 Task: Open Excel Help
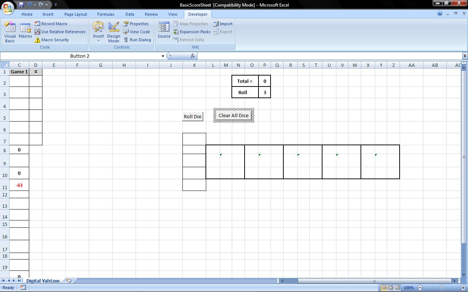[x=440, y=14]
